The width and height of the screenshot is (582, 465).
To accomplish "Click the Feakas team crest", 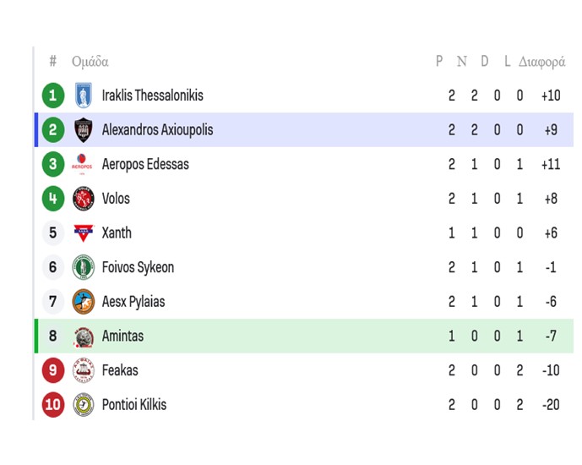I will [x=83, y=370].
